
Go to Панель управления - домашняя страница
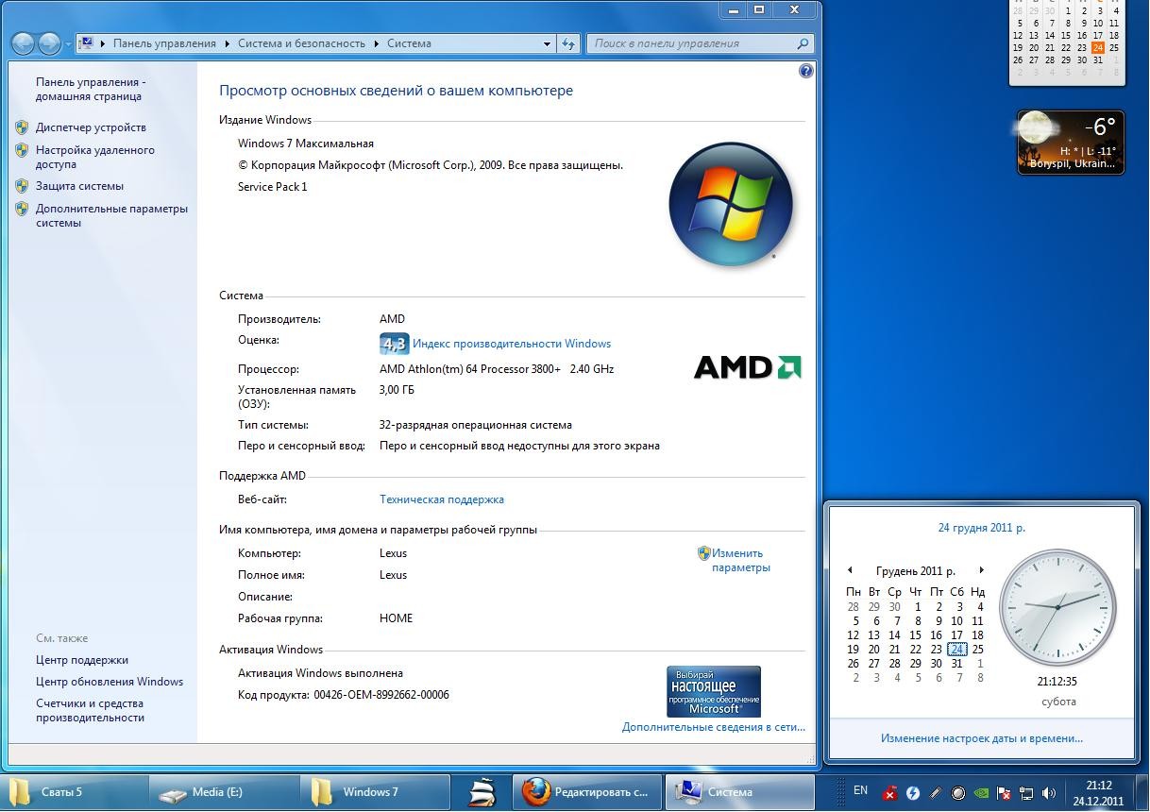[91, 89]
